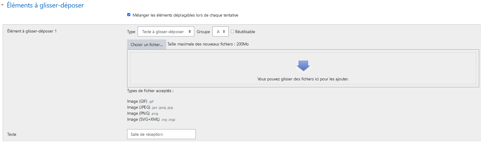Click the up-down arrows of the Type select
This screenshot has height=143, width=481.
(x=190, y=32)
